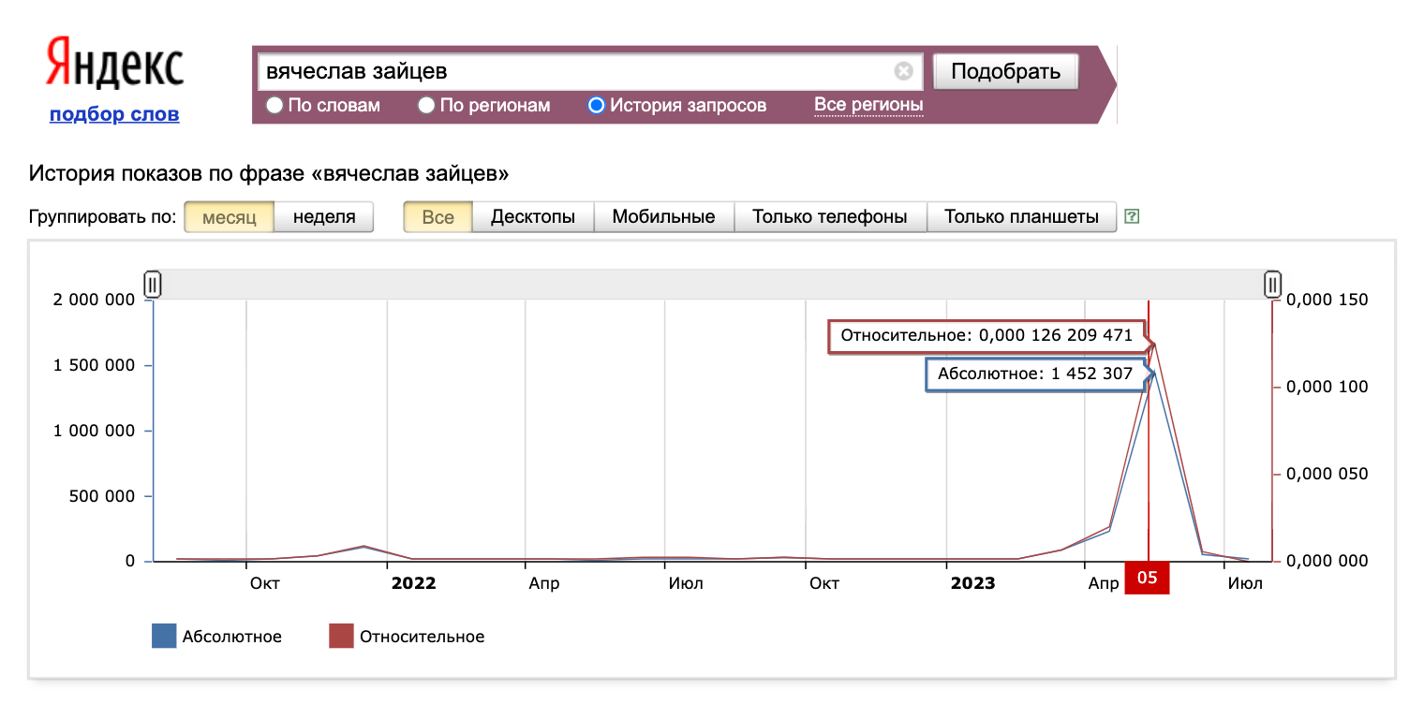Open the «Все регионы» region selector
Screen dimensions: 1424x719
pyautogui.click(x=868, y=105)
